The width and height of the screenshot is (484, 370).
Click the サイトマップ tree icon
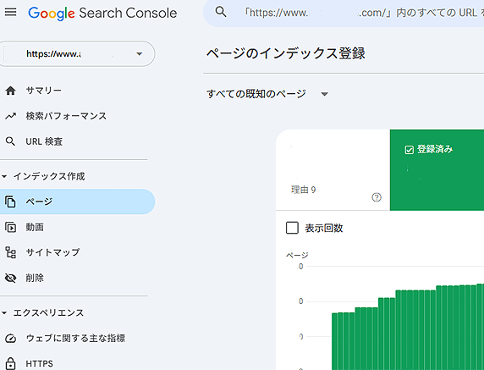(10, 252)
